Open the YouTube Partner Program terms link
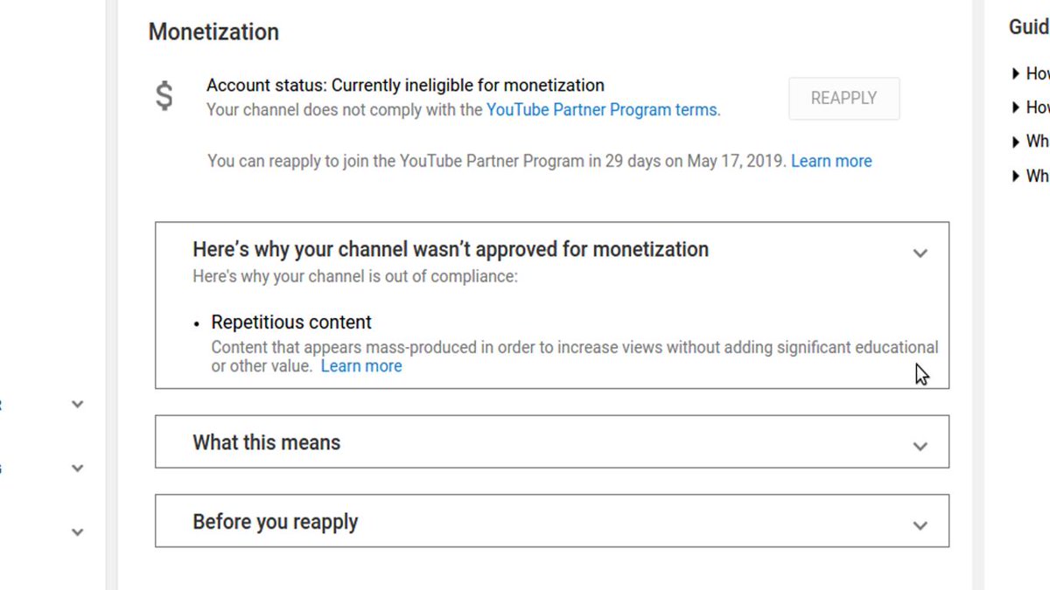The image size is (1050, 590). tap(603, 110)
